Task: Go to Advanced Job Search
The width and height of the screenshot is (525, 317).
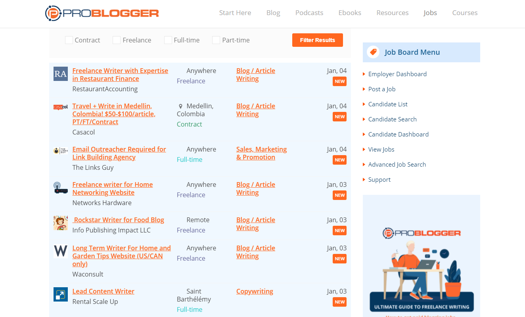Action: click(397, 165)
